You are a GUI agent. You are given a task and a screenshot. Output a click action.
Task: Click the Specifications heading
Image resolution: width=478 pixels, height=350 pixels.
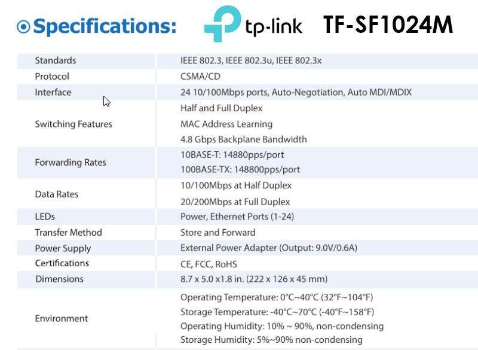105,26
